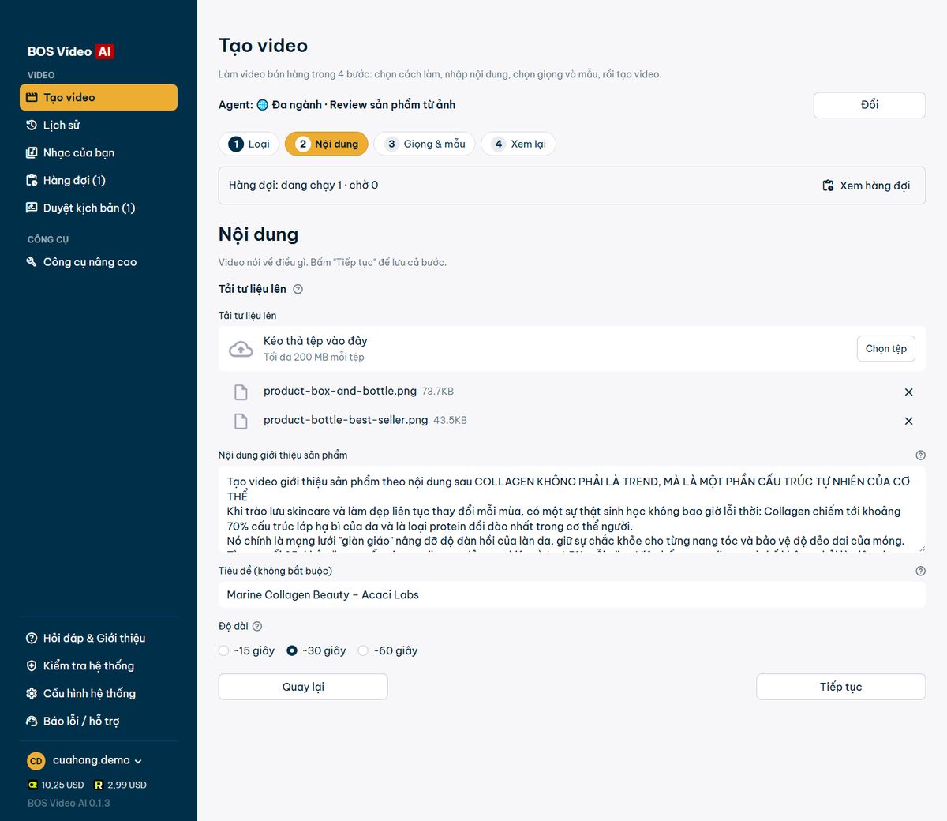The width and height of the screenshot is (947, 821).
Task: Click the Hàng đợi clipboard icon in sidebar
Action: click(x=32, y=180)
